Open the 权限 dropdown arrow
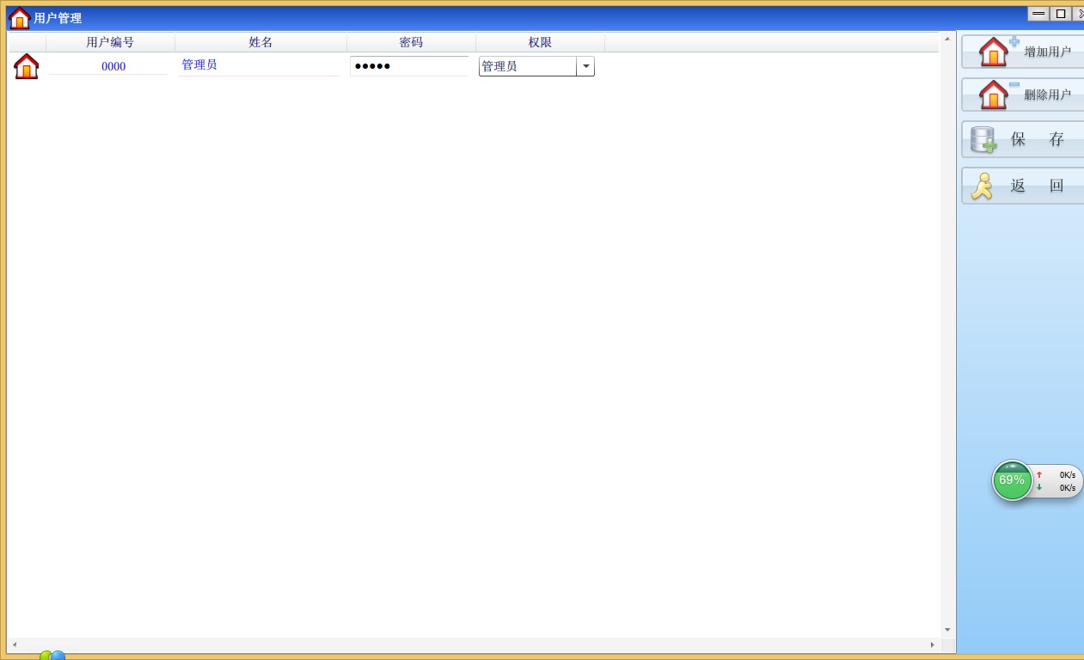This screenshot has width=1084, height=660. (585, 66)
